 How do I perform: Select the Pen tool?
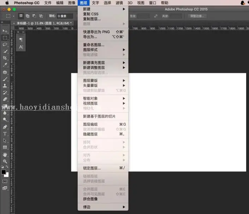(x=5, y=127)
